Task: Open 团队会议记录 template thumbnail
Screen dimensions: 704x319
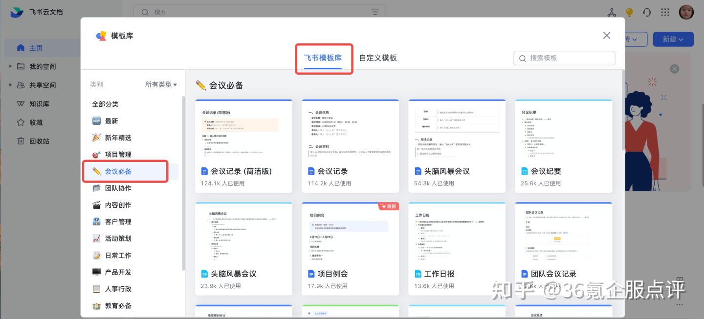Action: (563, 232)
